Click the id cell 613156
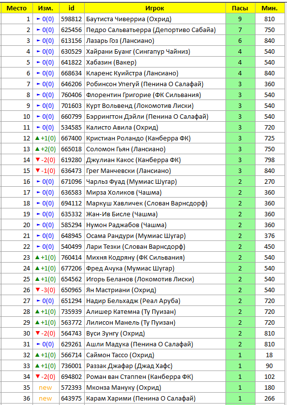The width and height of the screenshot is (287, 405). 71,41
